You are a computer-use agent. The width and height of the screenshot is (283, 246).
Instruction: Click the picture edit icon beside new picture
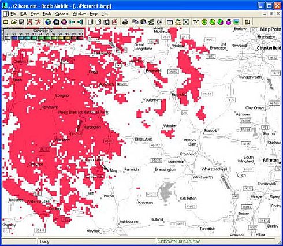99,22
